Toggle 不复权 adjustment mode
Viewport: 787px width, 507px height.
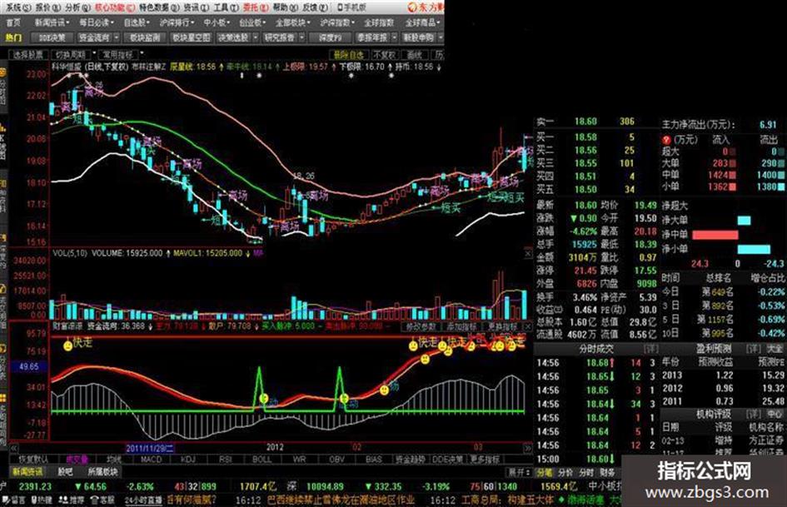(x=385, y=55)
